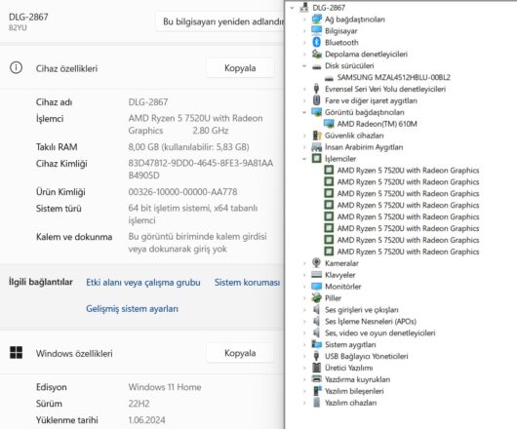The image size is (517, 429).
Task: Click the AMD Radeon(TM) 610M adapter icon
Action: tap(329, 124)
